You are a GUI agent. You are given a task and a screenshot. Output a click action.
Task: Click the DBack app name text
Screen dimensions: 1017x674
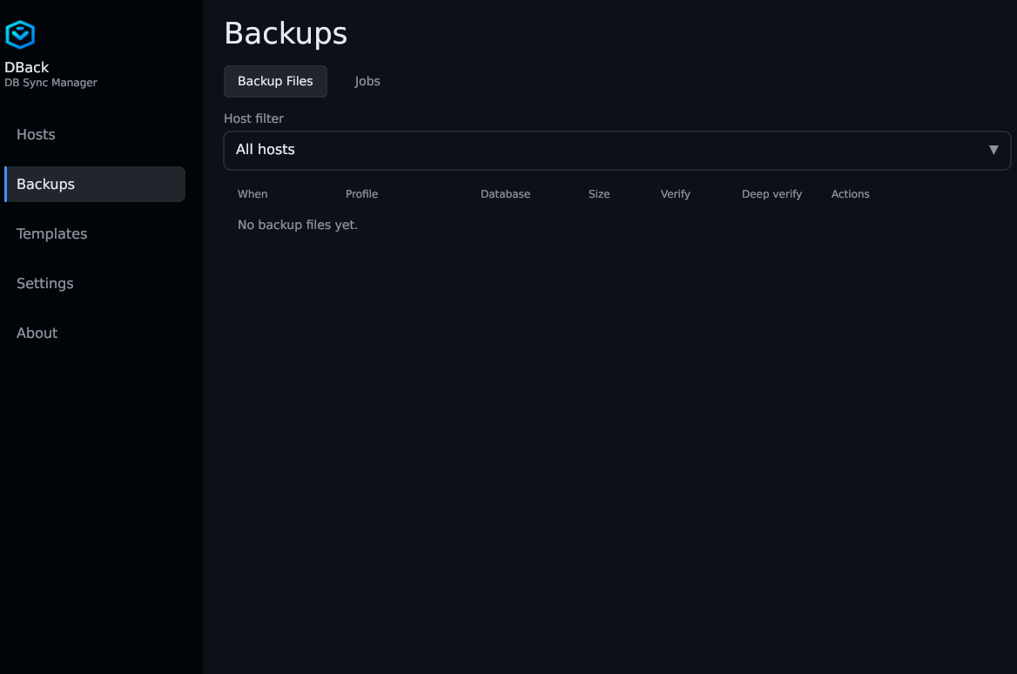[x=27, y=67]
